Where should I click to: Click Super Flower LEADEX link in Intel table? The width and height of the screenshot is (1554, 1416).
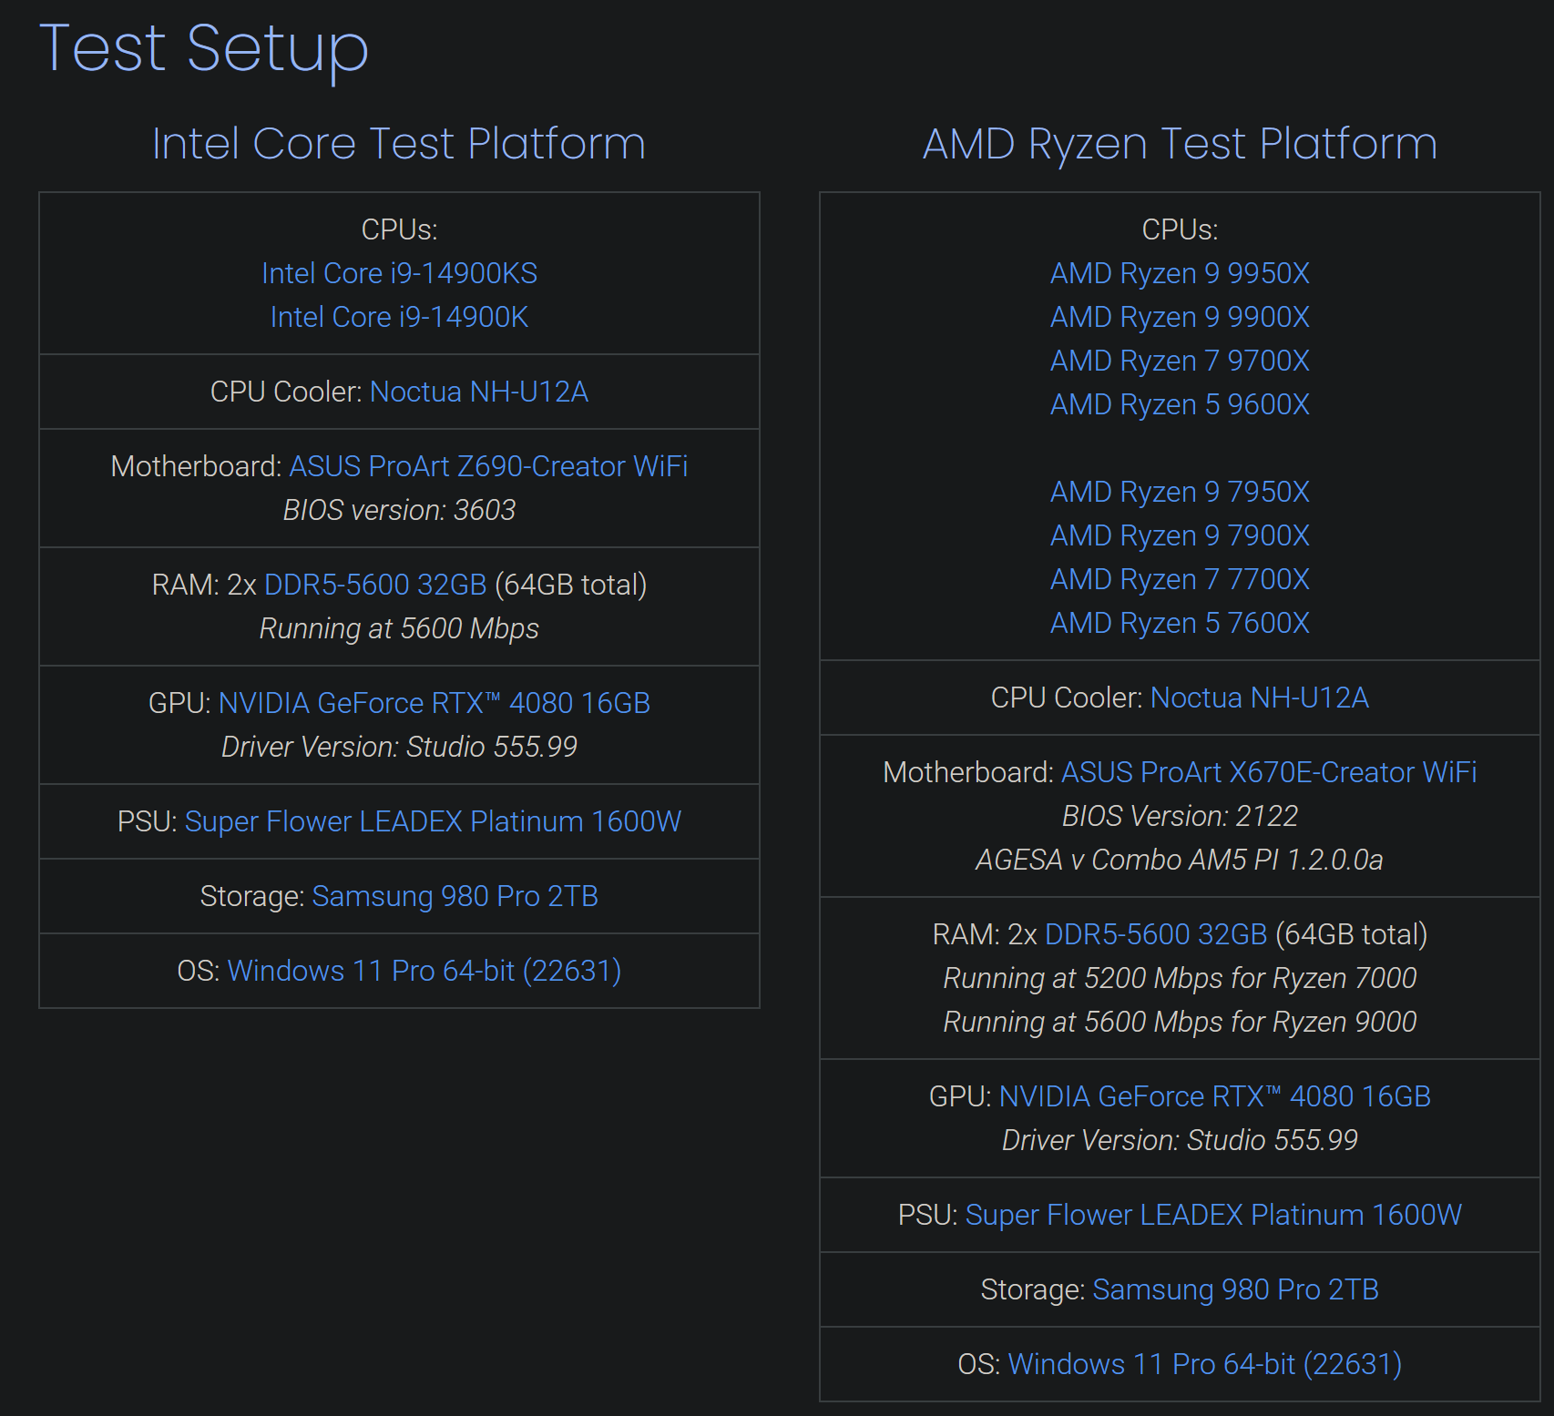pos(433,821)
